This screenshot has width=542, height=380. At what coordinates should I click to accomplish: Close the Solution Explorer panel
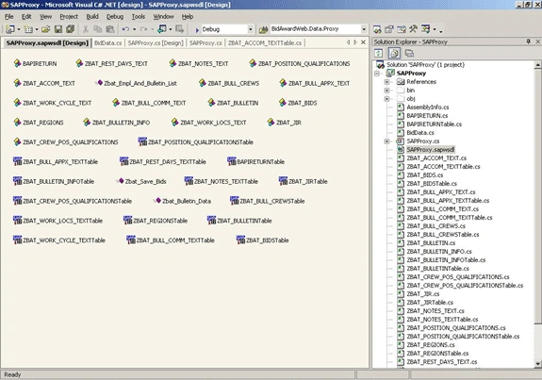(x=537, y=41)
